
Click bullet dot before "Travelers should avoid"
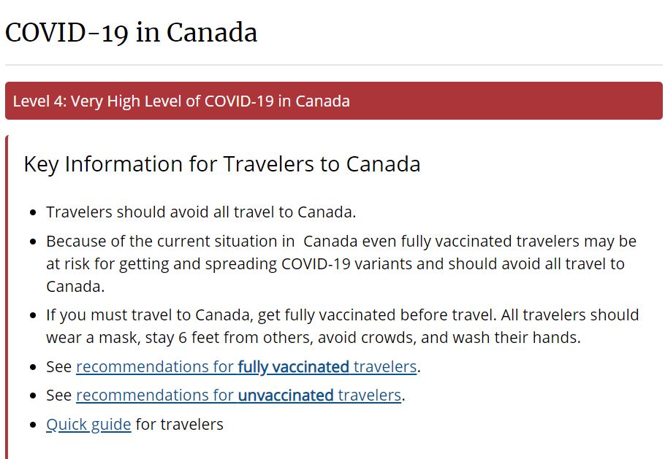coord(33,213)
